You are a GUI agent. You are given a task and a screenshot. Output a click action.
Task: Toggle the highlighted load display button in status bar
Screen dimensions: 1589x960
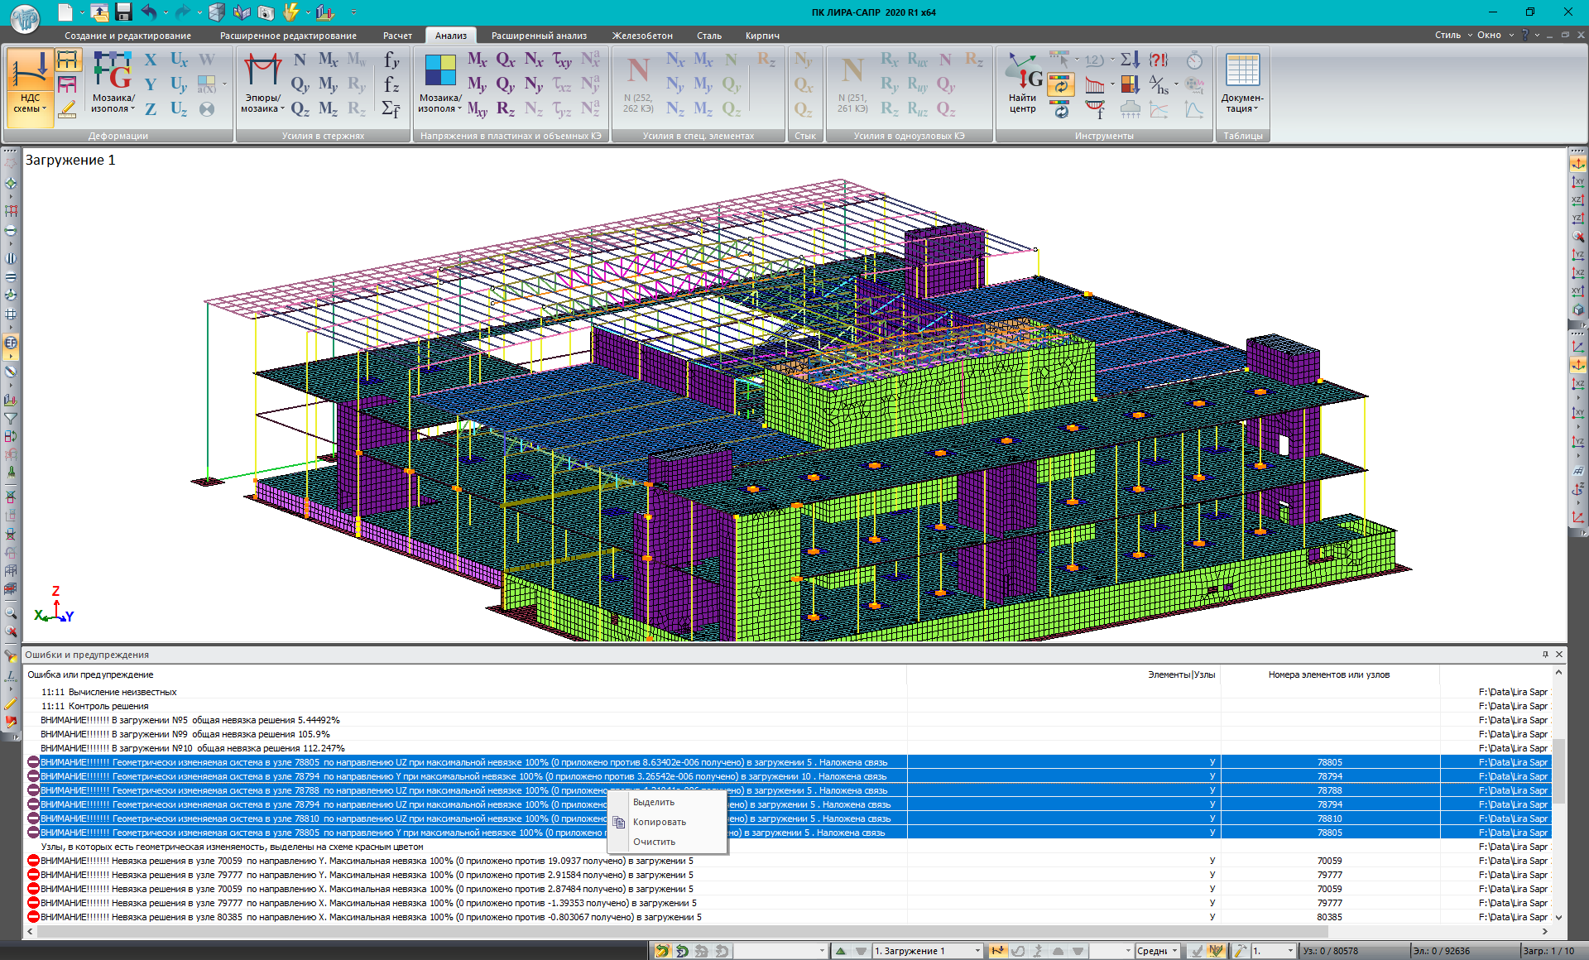click(x=998, y=951)
